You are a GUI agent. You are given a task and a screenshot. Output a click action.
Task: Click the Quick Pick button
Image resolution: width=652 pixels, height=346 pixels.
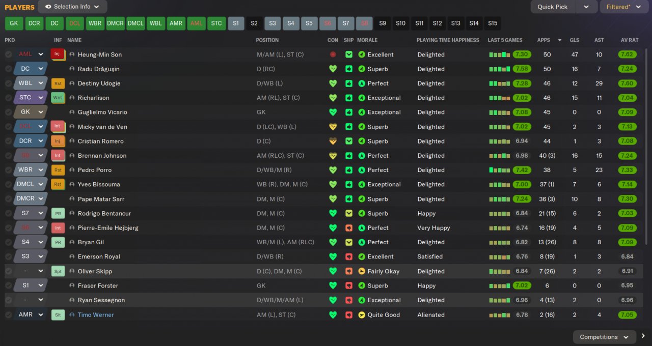553,7
